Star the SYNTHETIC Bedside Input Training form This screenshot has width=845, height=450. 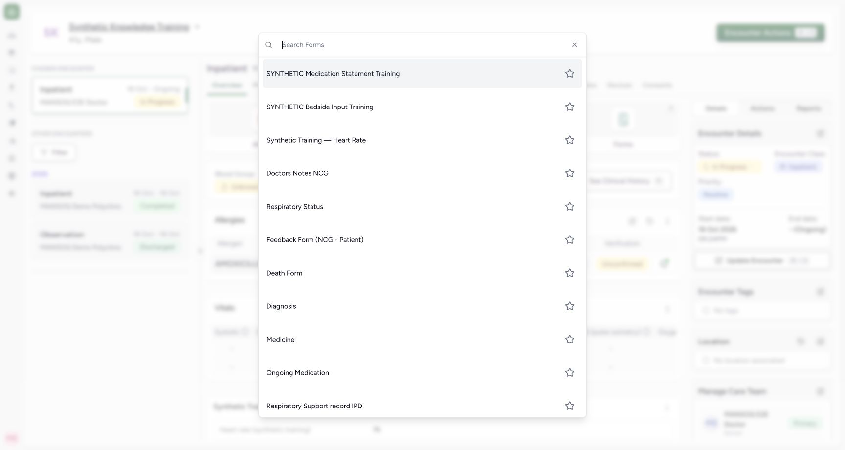[x=570, y=107]
